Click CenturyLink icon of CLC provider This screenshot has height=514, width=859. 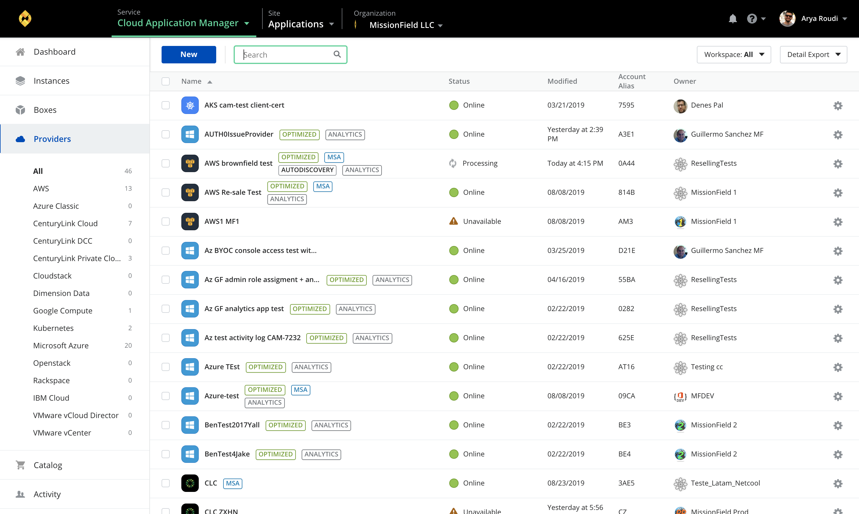pyautogui.click(x=190, y=483)
